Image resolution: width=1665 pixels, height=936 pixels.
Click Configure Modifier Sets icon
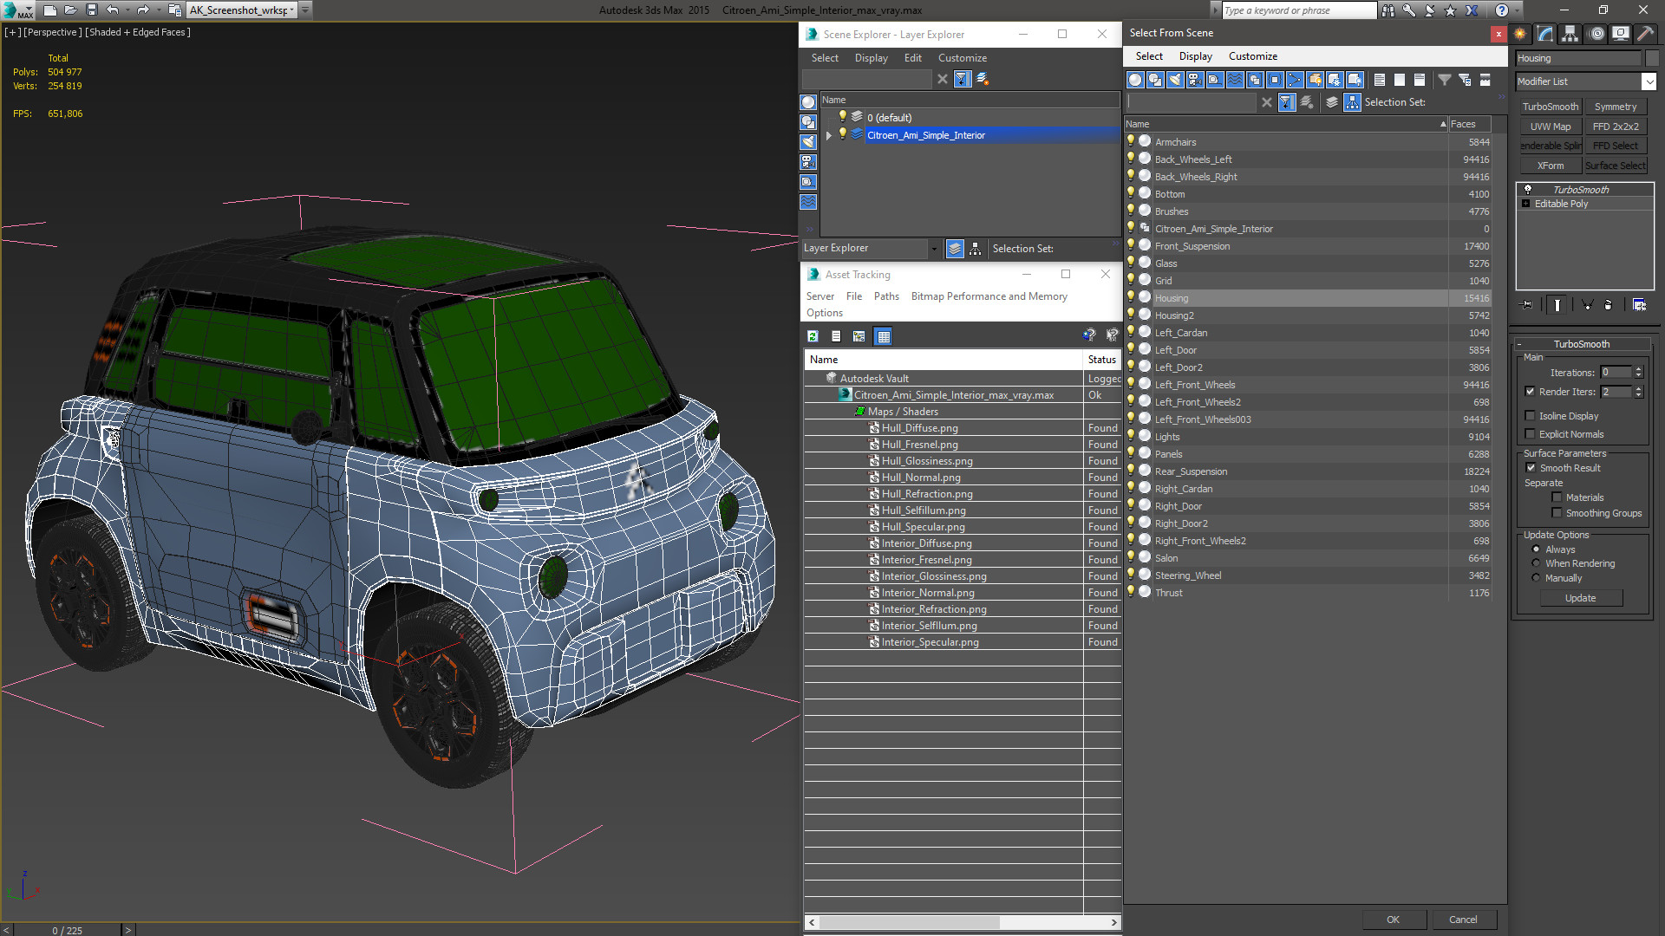point(1639,305)
